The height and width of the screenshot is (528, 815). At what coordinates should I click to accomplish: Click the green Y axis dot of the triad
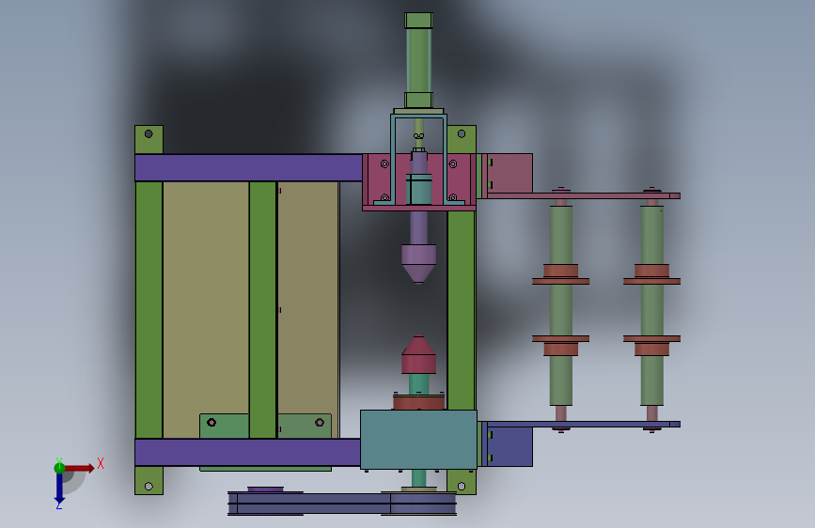click(x=59, y=468)
